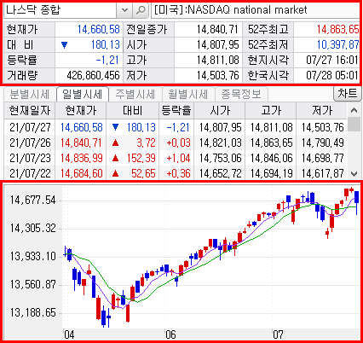The height and width of the screenshot is (343, 363).
Task: Select the 21/07/26 row date
Action: pyautogui.click(x=30, y=142)
